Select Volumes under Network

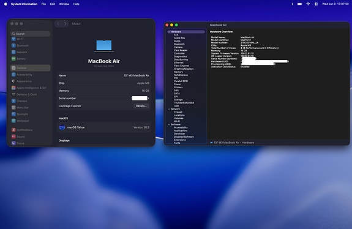coord(179,118)
